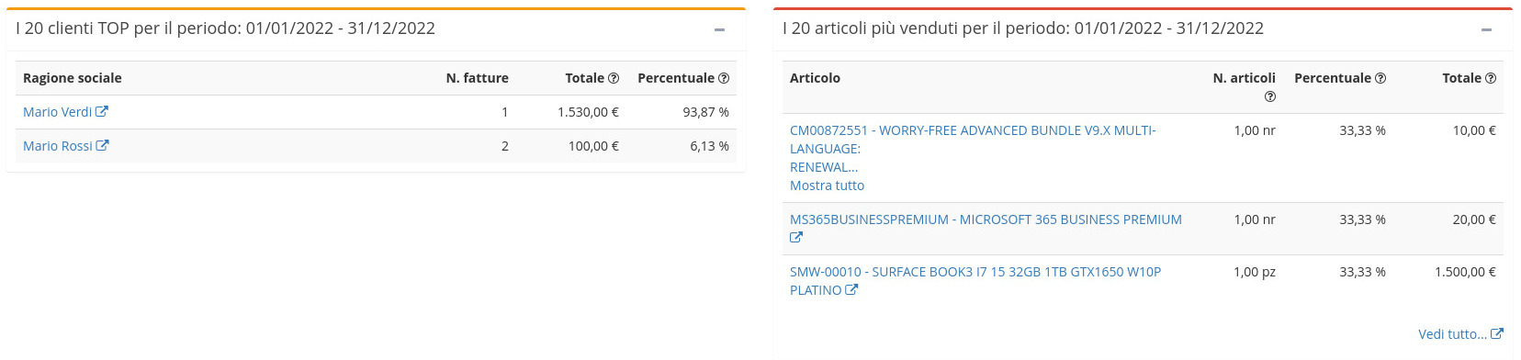Open external link icon for MS365BUSINESSPREMIUM article
Image resolution: width=1521 pixels, height=360 pixels.
tap(796, 238)
